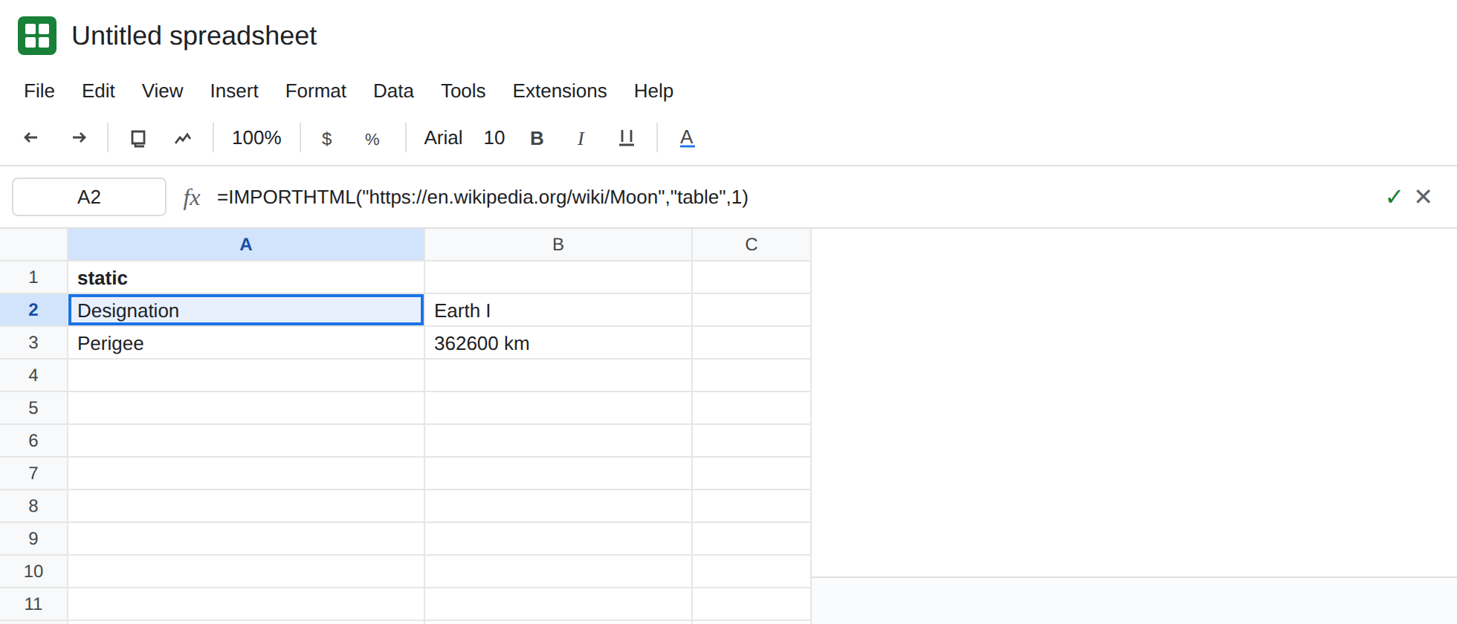Click the Print icon in toolbar
The height and width of the screenshot is (624, 1457).
(x=138, y=138)
